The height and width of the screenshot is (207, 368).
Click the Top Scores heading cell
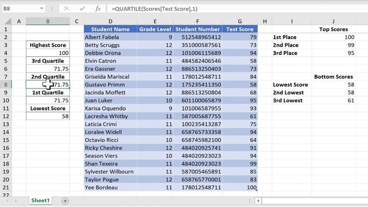(333, 29)
